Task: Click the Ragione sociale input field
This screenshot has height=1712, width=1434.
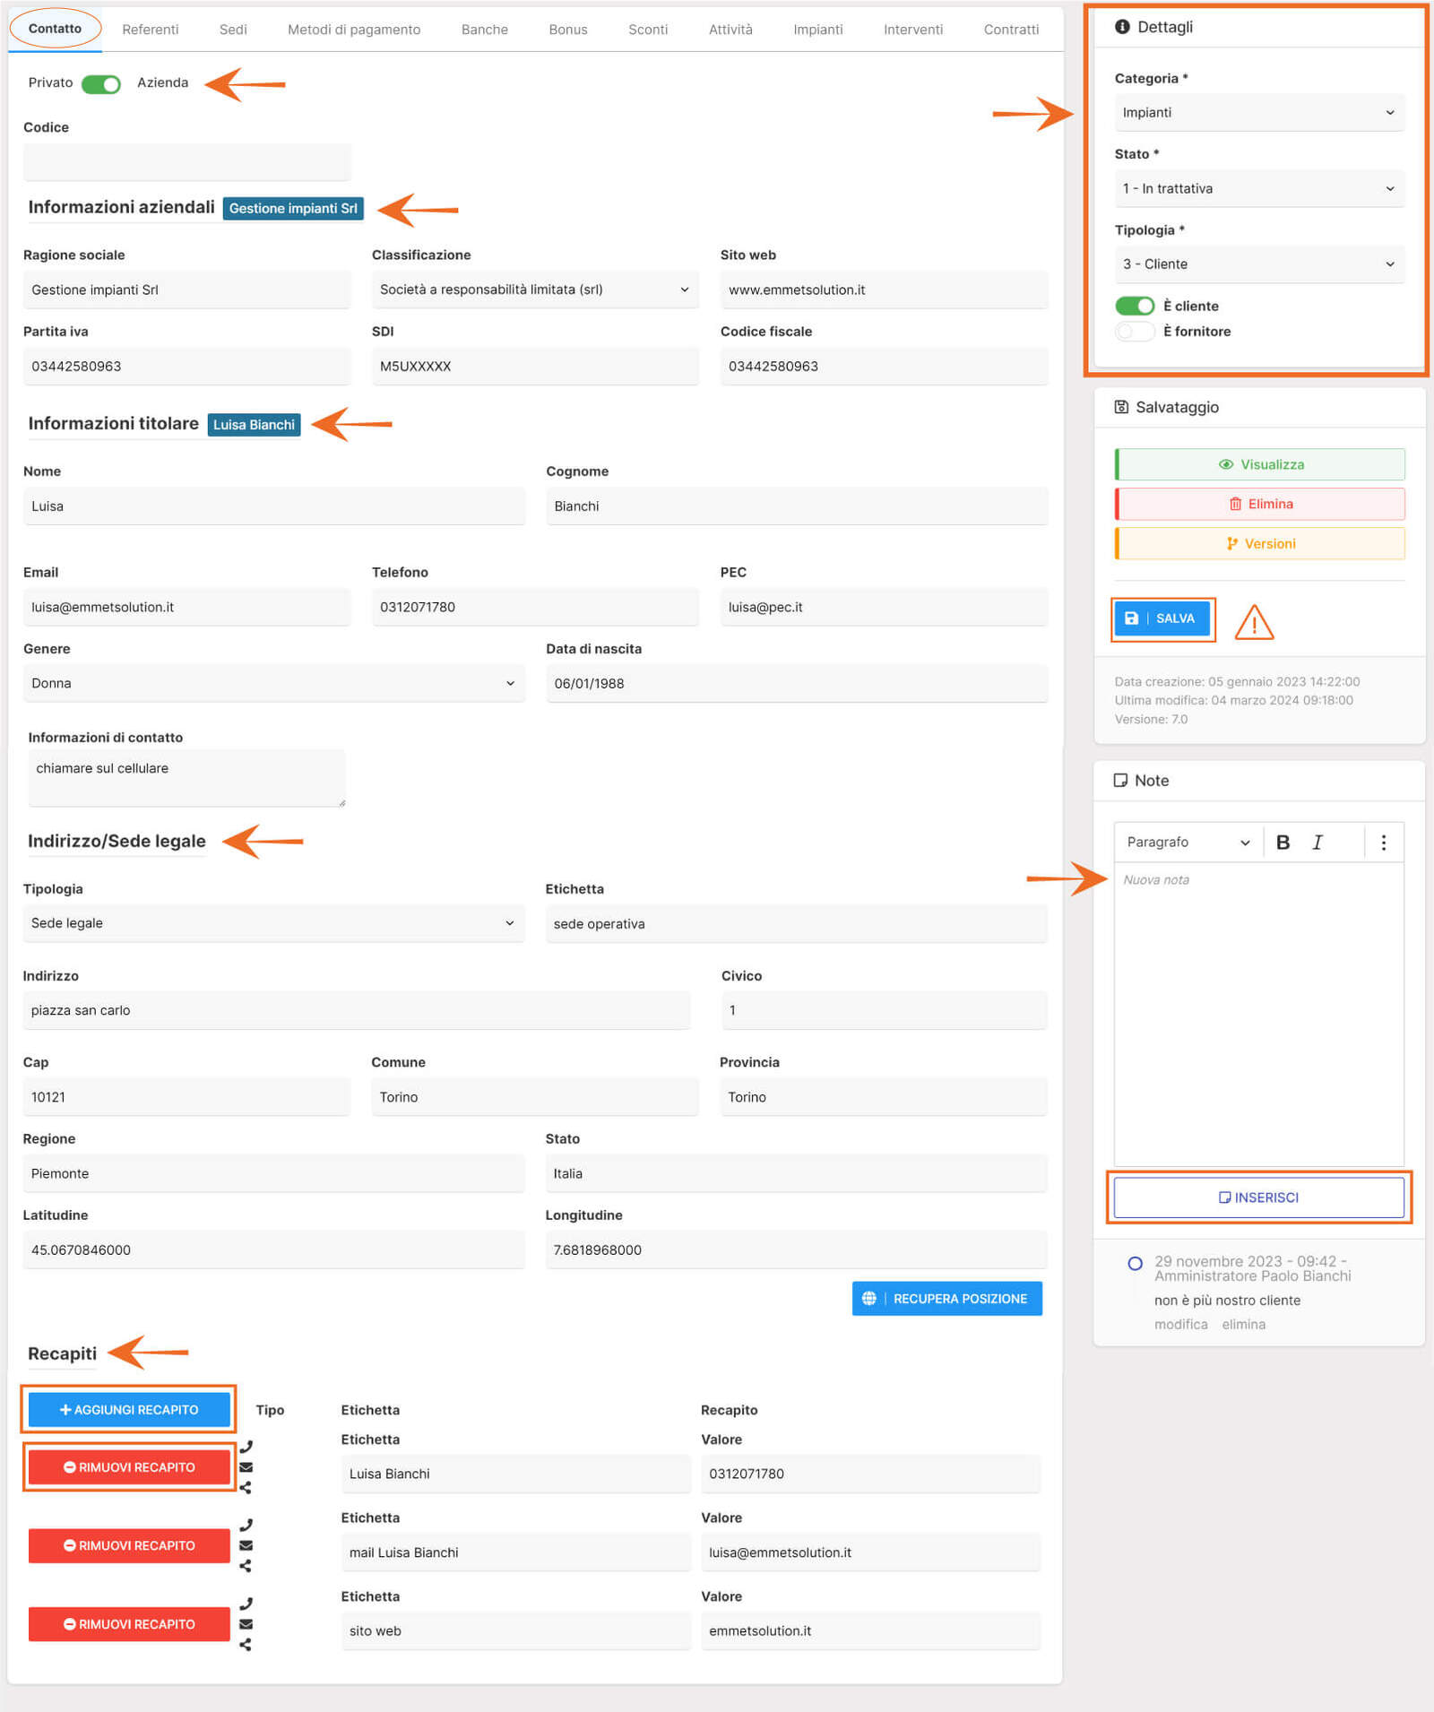Action: [x=186, y=290]
